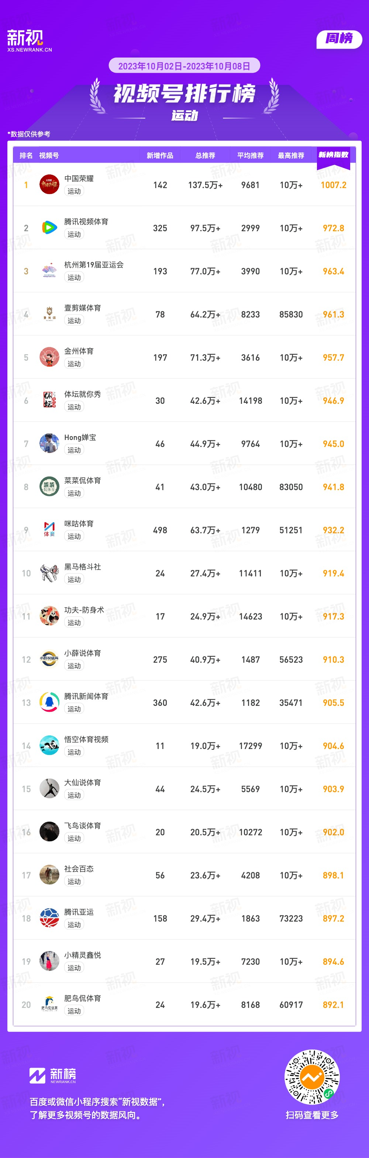This screenshot has width=369, height=1158.
Task: Click the 新榜 logo in the footer
Action: click(53, 1075)
